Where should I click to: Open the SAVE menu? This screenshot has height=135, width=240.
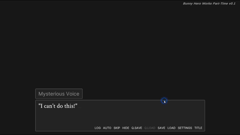[161, 128]
